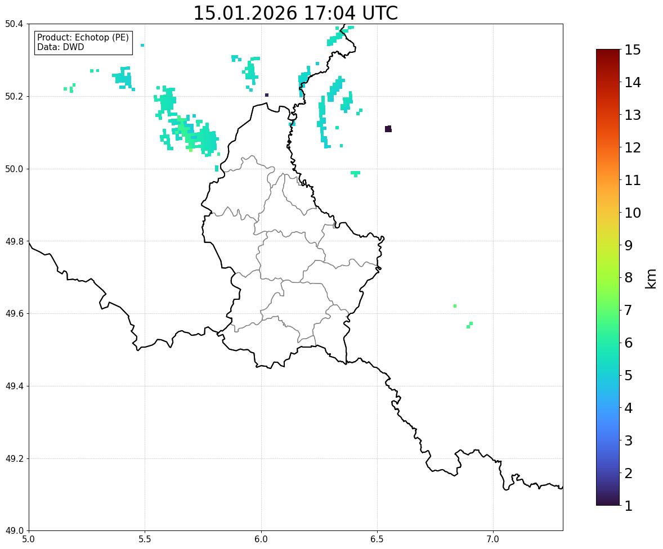Click the colorbar tick label 12
The image size is (663, 549).
pos(633,147)
